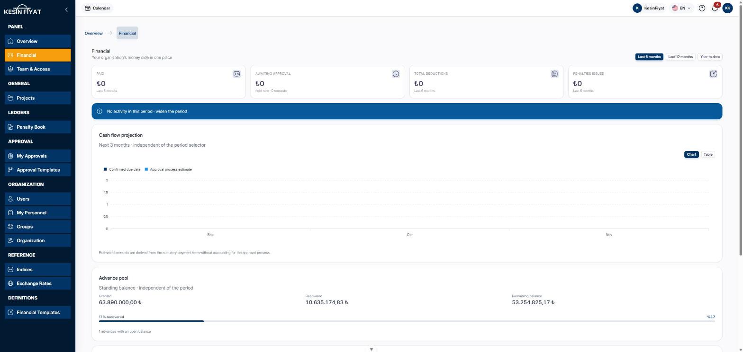Open the Exchange Rates page
The image size is (743, 352).
(x=38, y=283)
